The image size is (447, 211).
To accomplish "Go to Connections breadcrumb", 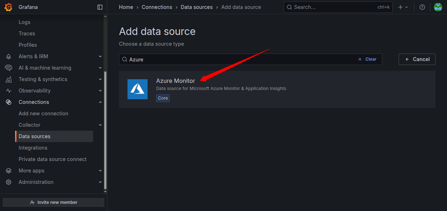I will coord(157,7).
